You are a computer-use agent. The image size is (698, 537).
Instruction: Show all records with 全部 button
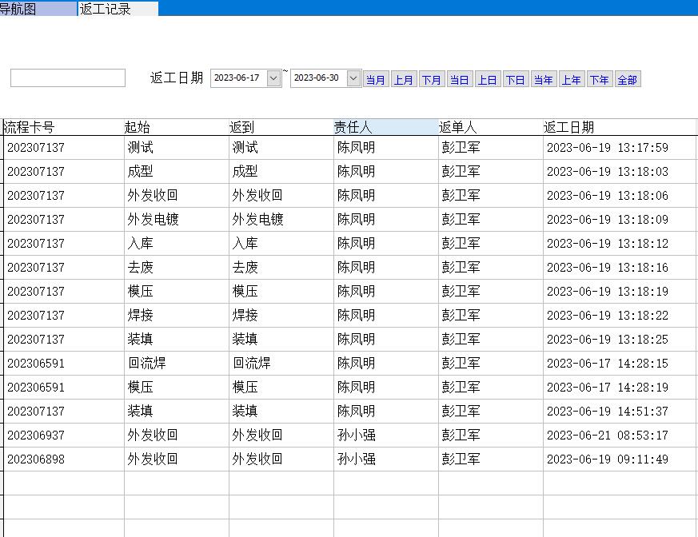pyautogui.click(x=628, y=80)
